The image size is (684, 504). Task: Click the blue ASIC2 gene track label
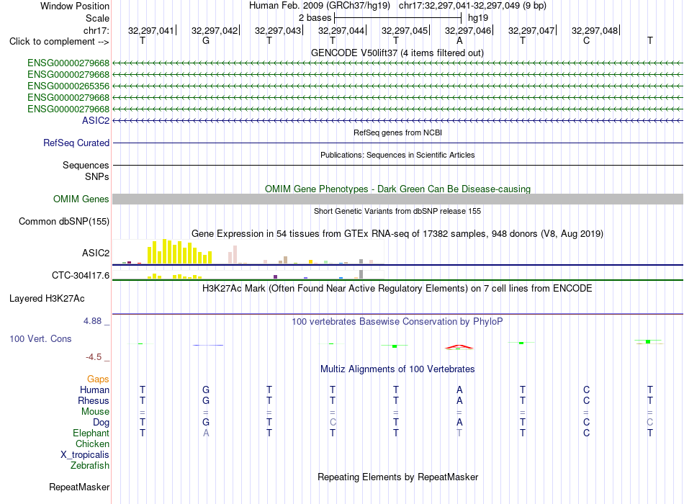pos(96,120)
